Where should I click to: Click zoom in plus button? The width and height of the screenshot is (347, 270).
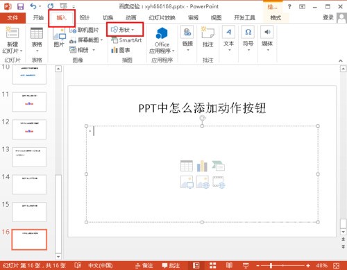(x=308, y=266)
